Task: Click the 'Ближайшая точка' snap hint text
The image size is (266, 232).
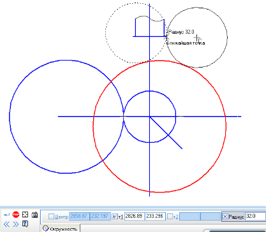Action: tap(186, 43)
